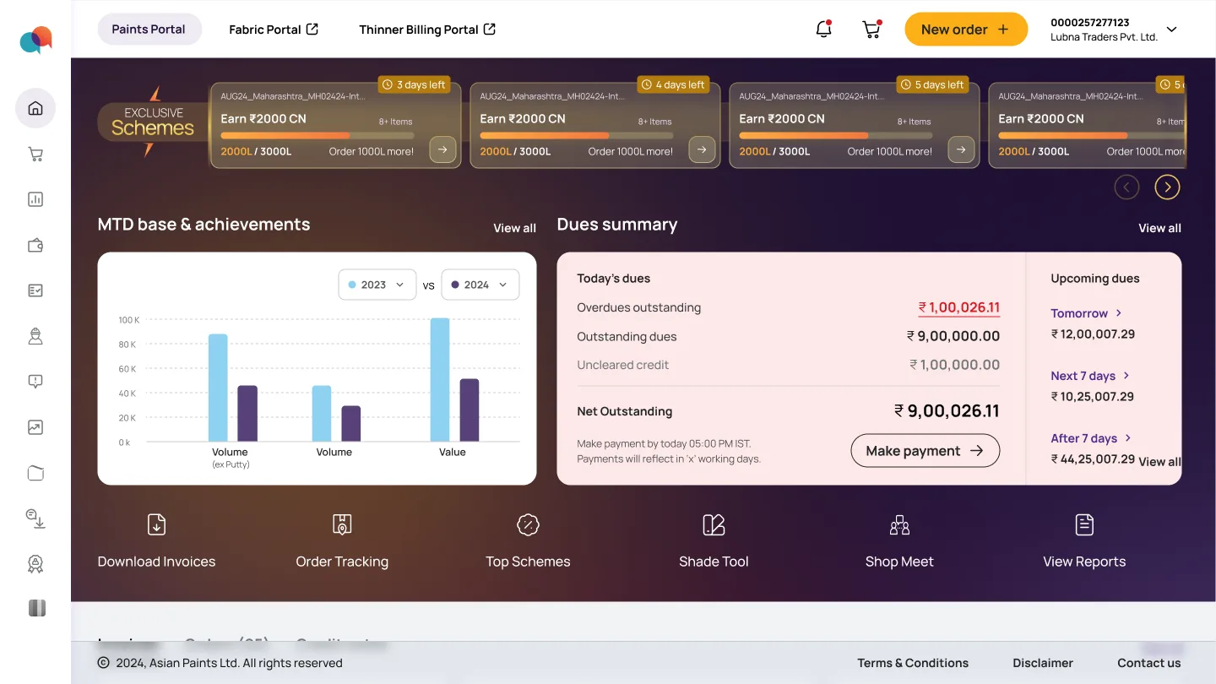The width and height of the screenshot is (1216, 684).
Task: Open the Order Tracking shortcut icon
Action: point(342,524)
